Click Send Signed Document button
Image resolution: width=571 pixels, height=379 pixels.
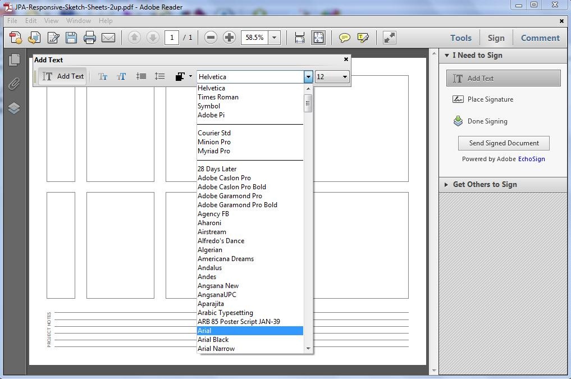(504, 143)
